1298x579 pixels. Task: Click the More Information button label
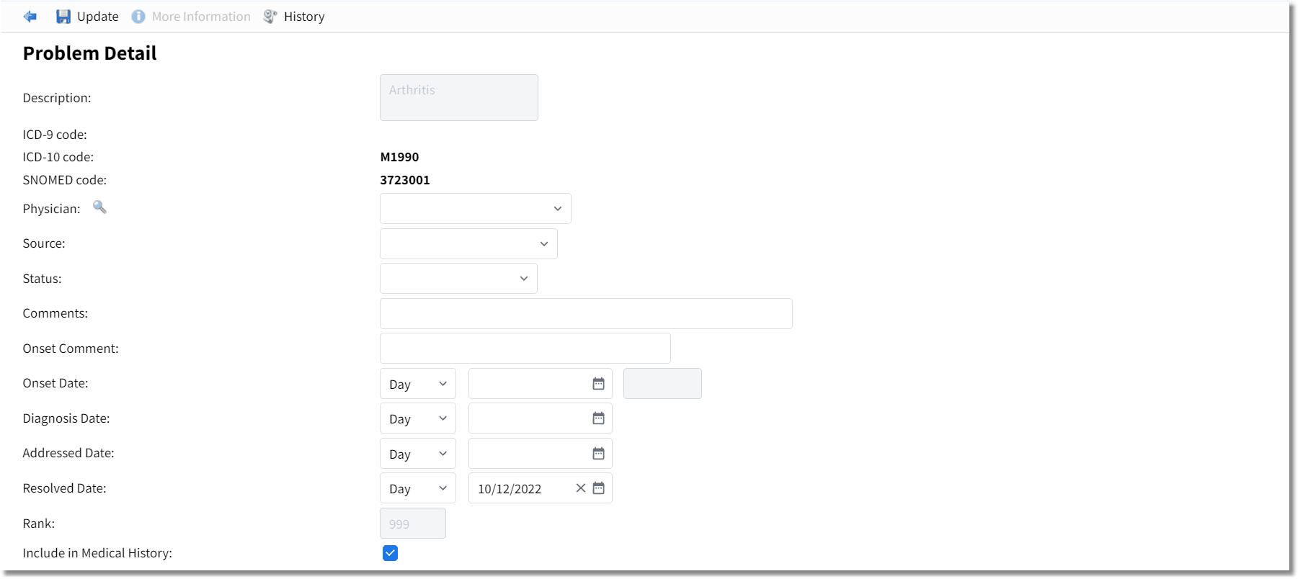tap(201, 17)
